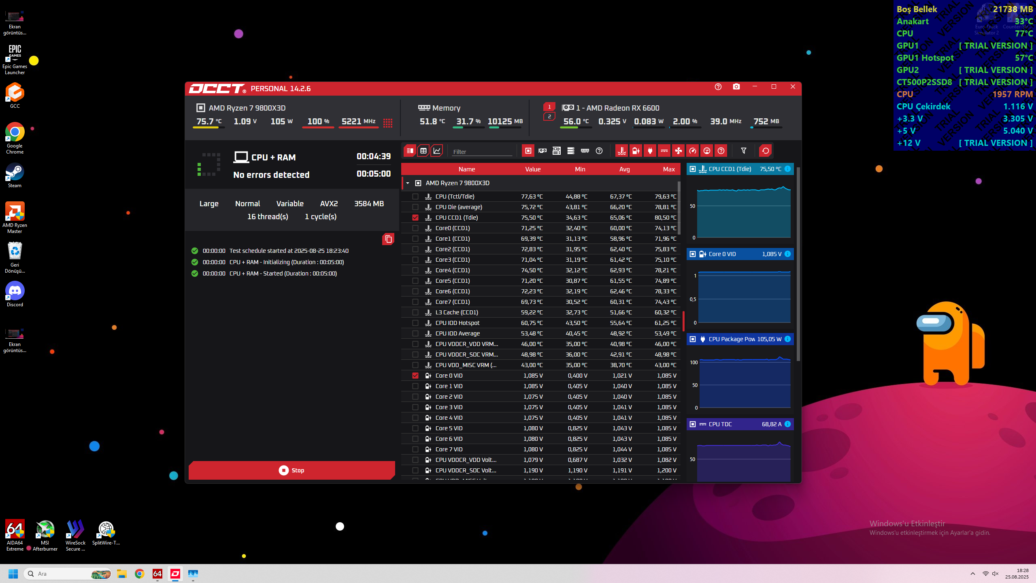1036x583 pixels.
Task: Check the Core 7 VID checkbox
Action: (x=415, y=449)
